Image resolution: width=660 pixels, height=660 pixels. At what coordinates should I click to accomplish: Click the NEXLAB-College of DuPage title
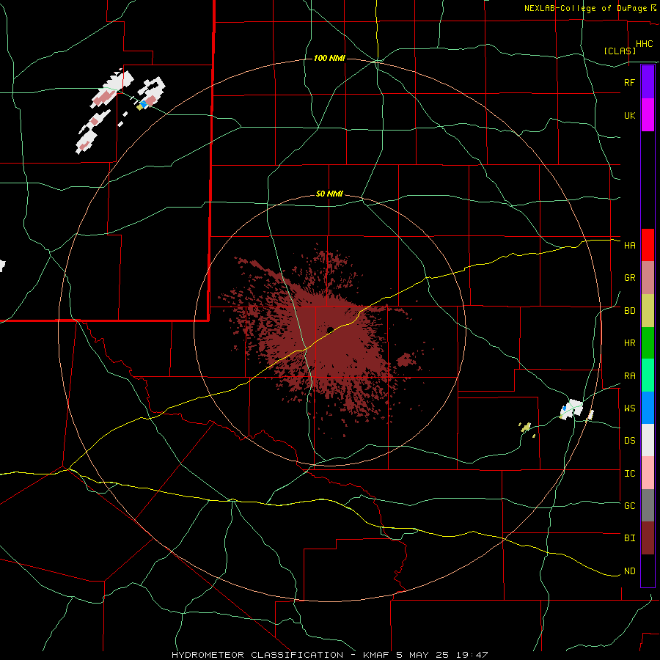[587, 8]
